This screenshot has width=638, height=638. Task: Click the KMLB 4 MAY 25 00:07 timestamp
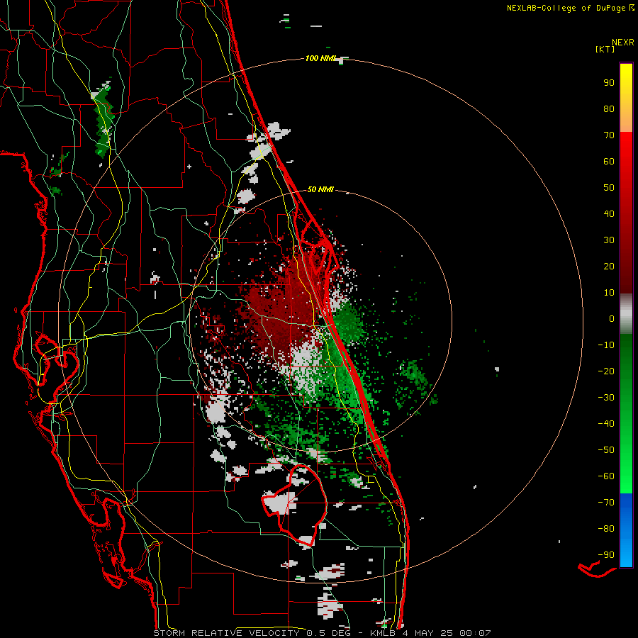click(430, 633)
